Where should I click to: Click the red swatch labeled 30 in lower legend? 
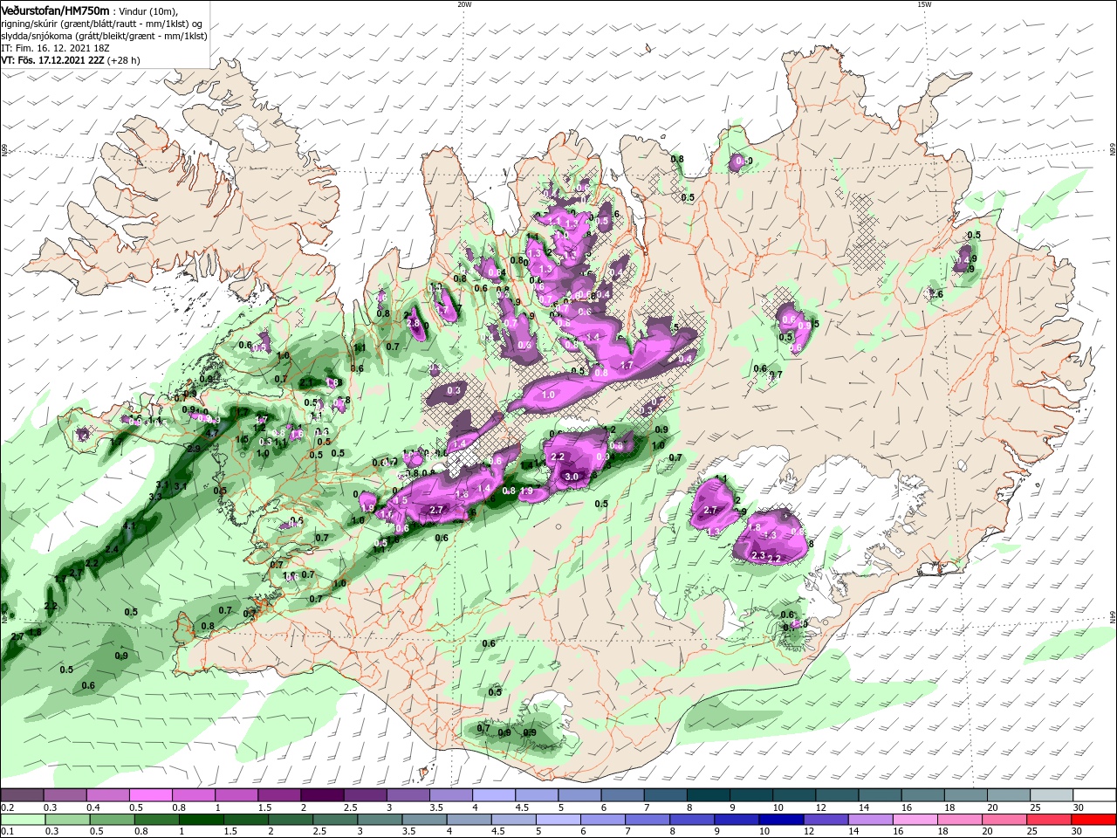coord(1093,820)
